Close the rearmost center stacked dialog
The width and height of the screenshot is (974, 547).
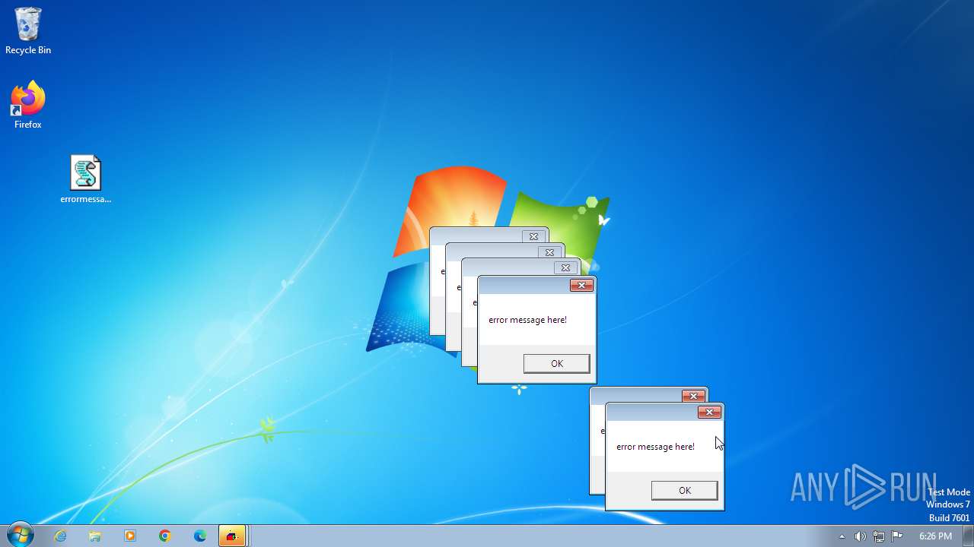tap(534, 236)
